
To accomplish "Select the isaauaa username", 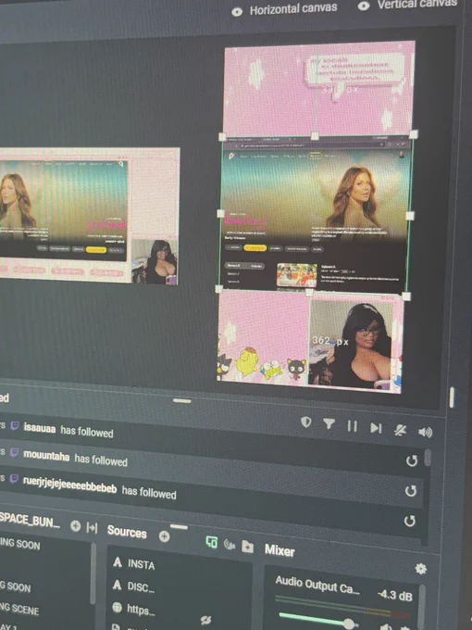I will [x=39, y=428].
